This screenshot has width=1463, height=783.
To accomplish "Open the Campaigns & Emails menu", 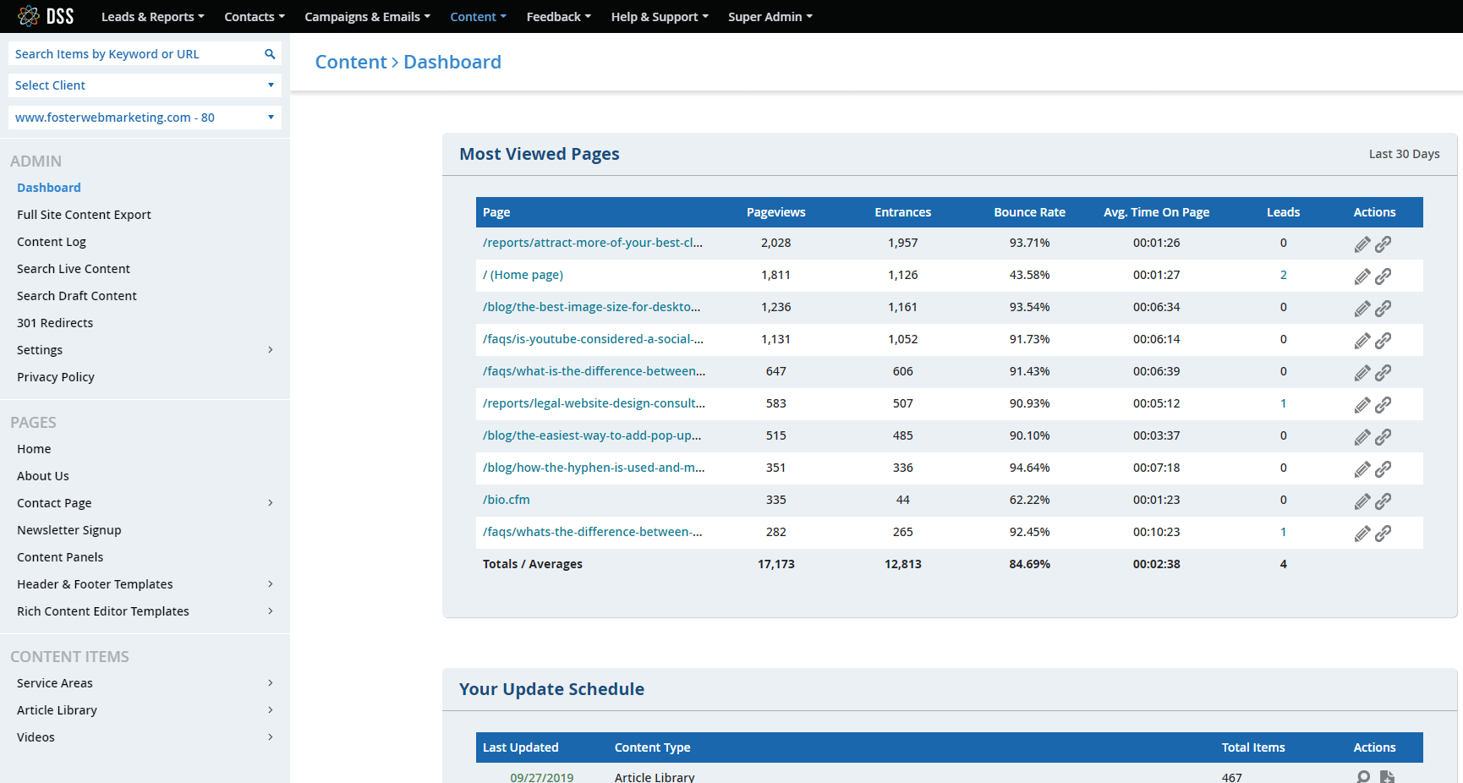I will (x=367, y=17).
